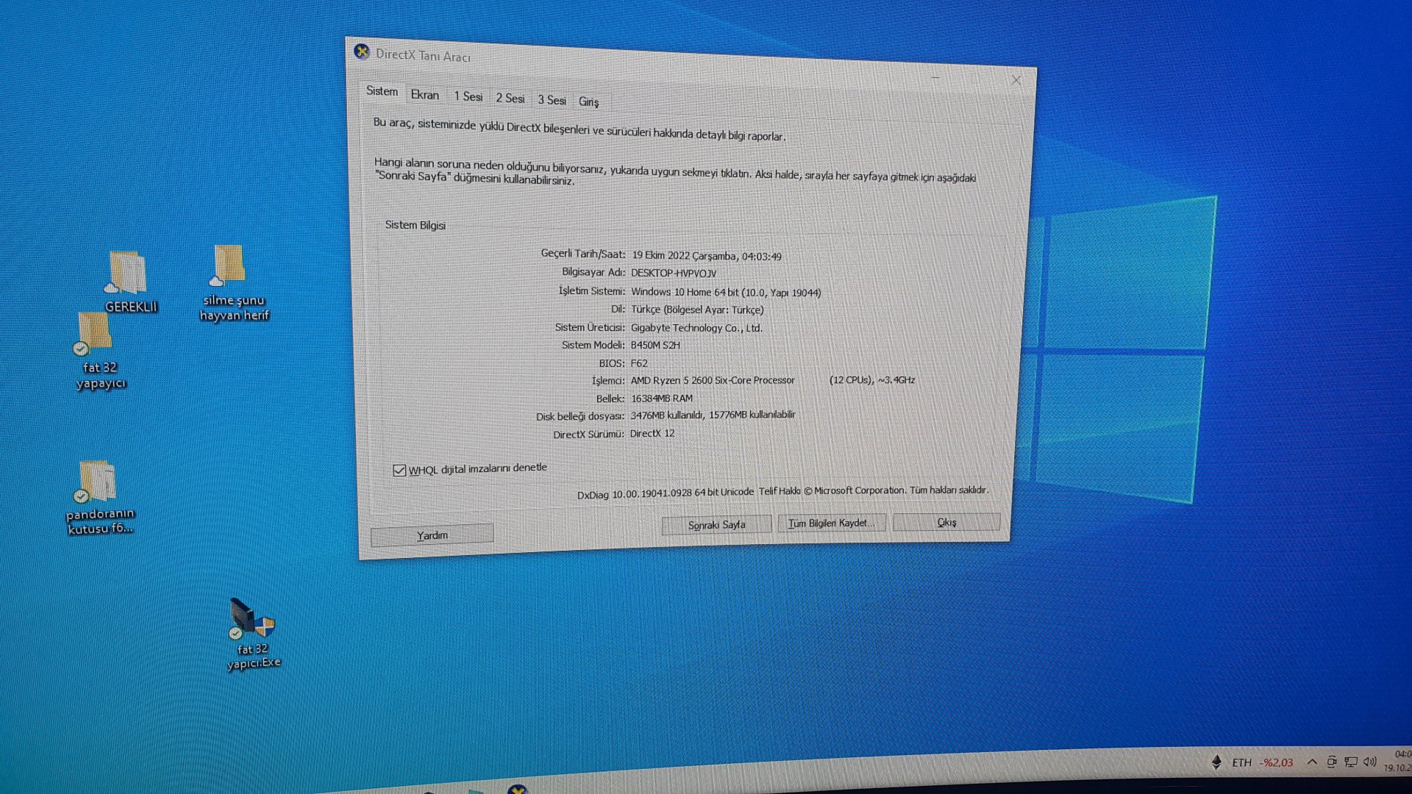Switch to the Giriş tab
The width and height of the screenshot is (1412, 794).
tap(588, 102)
